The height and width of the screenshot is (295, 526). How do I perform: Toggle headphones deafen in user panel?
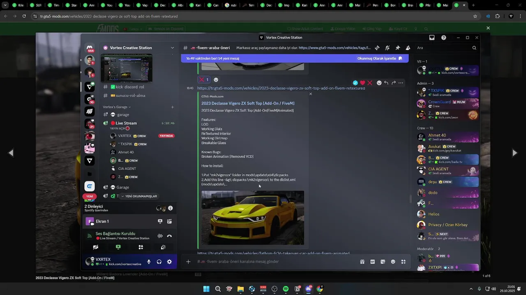[x=159, y=262]
